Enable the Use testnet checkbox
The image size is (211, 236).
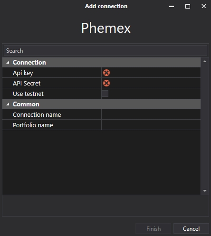[105, 94]
